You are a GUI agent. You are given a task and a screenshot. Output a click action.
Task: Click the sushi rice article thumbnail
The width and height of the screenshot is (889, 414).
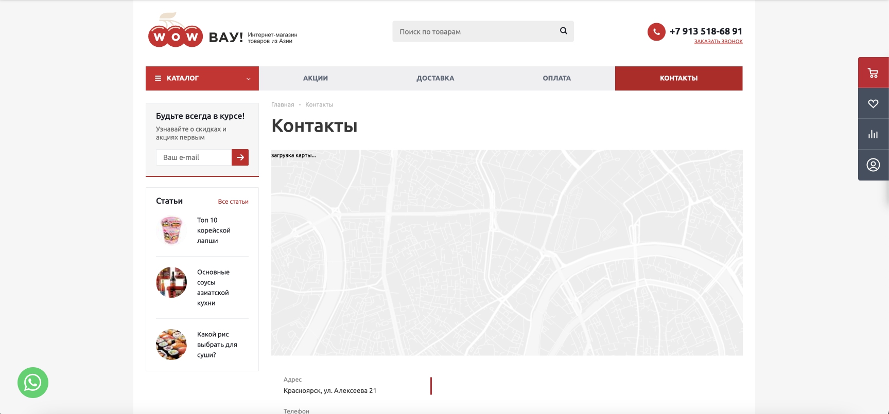(x=171, y=345)
